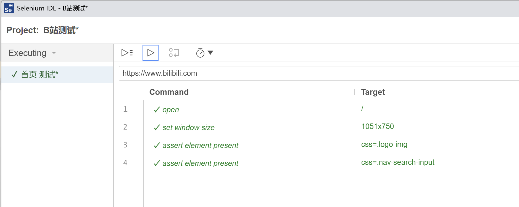Run the current test
This screenshot has width=519, height=207.
[x=151, y=53]
